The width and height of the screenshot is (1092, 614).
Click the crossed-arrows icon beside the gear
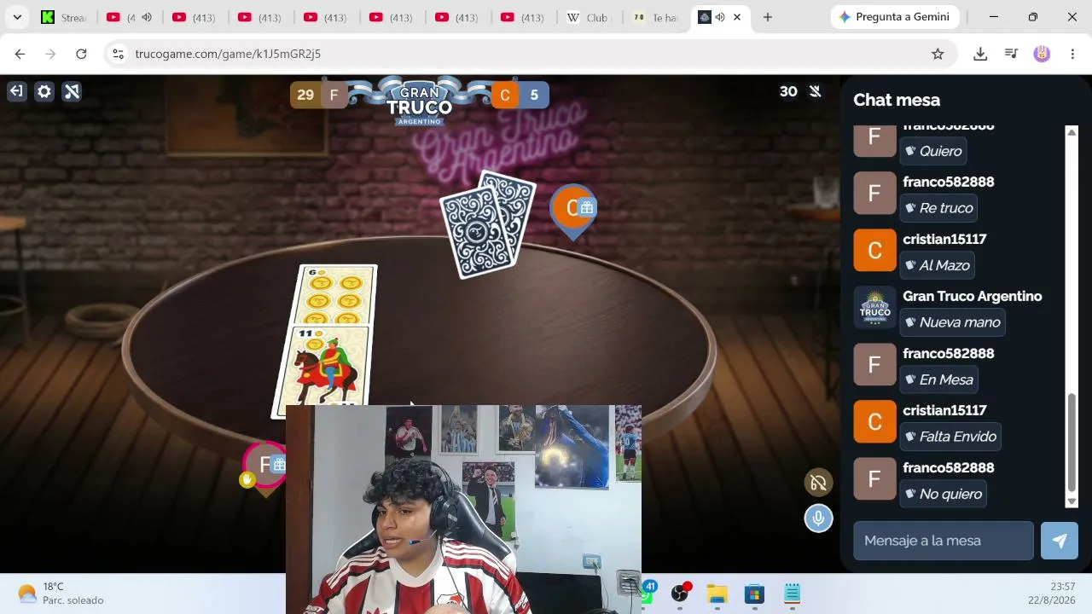(72, 91)
